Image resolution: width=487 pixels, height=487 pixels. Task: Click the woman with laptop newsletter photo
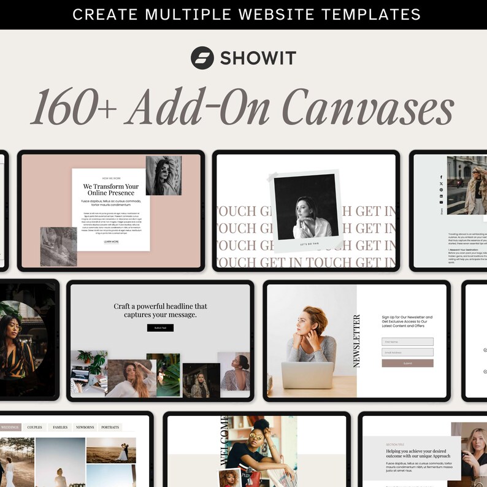pyautogui.click(x=312, y=342)
